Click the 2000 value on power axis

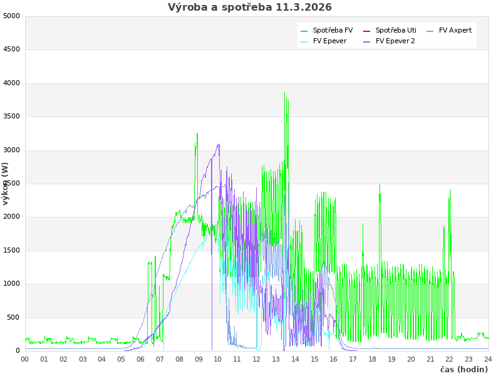coord(11,217)
